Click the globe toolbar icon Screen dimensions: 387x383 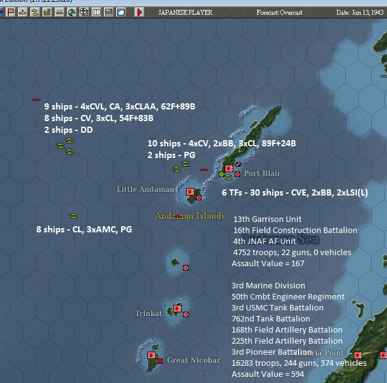(72, 12)
